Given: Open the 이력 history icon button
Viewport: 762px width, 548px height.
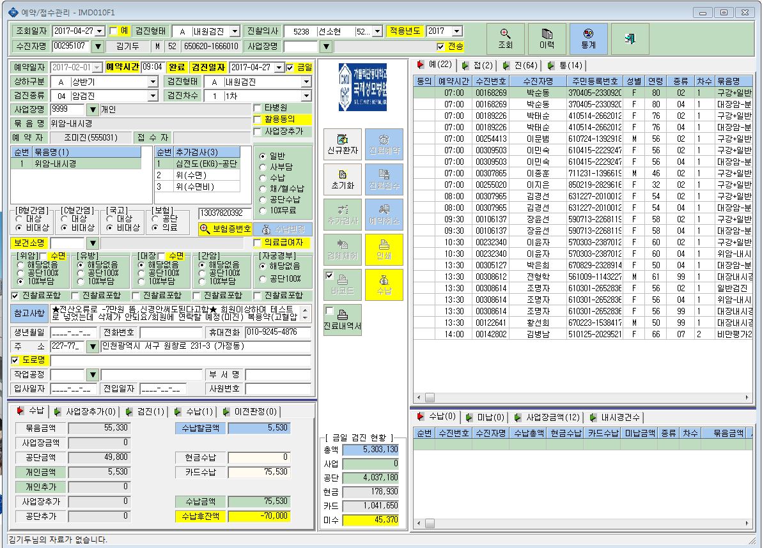Looking at the screenshot, I should 547,38.
